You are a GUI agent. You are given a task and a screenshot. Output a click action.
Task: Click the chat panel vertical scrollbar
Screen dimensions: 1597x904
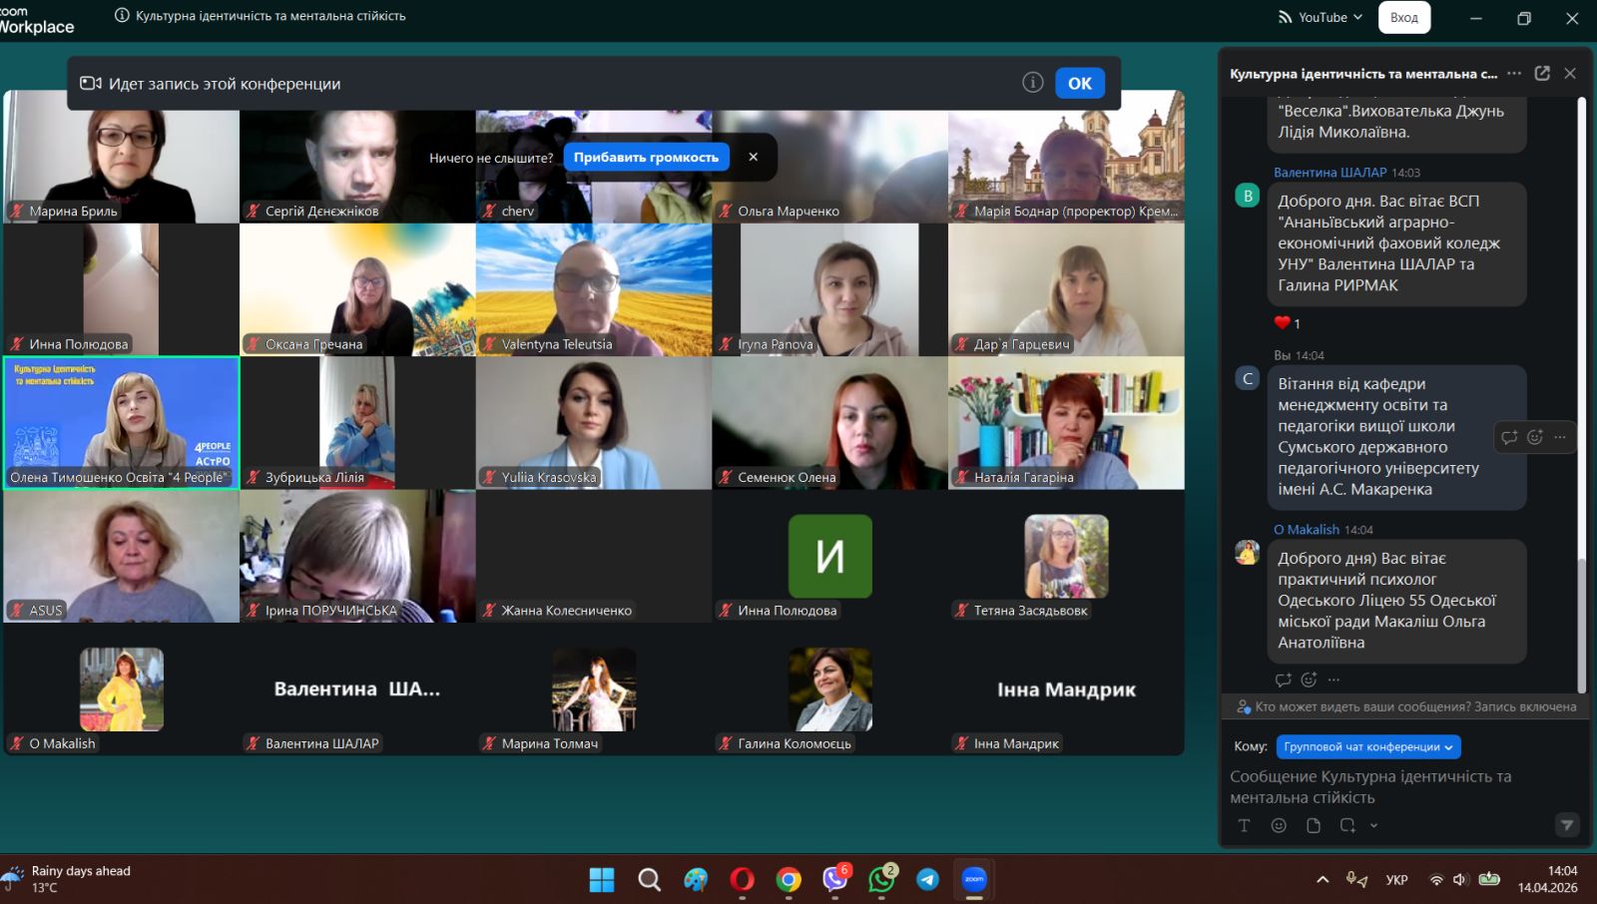pos(1581,399)
